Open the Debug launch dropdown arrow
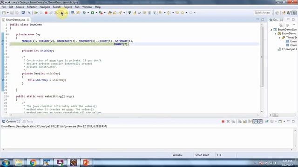Viewport: 298px width, 167px height. click(x=88, y=13)
